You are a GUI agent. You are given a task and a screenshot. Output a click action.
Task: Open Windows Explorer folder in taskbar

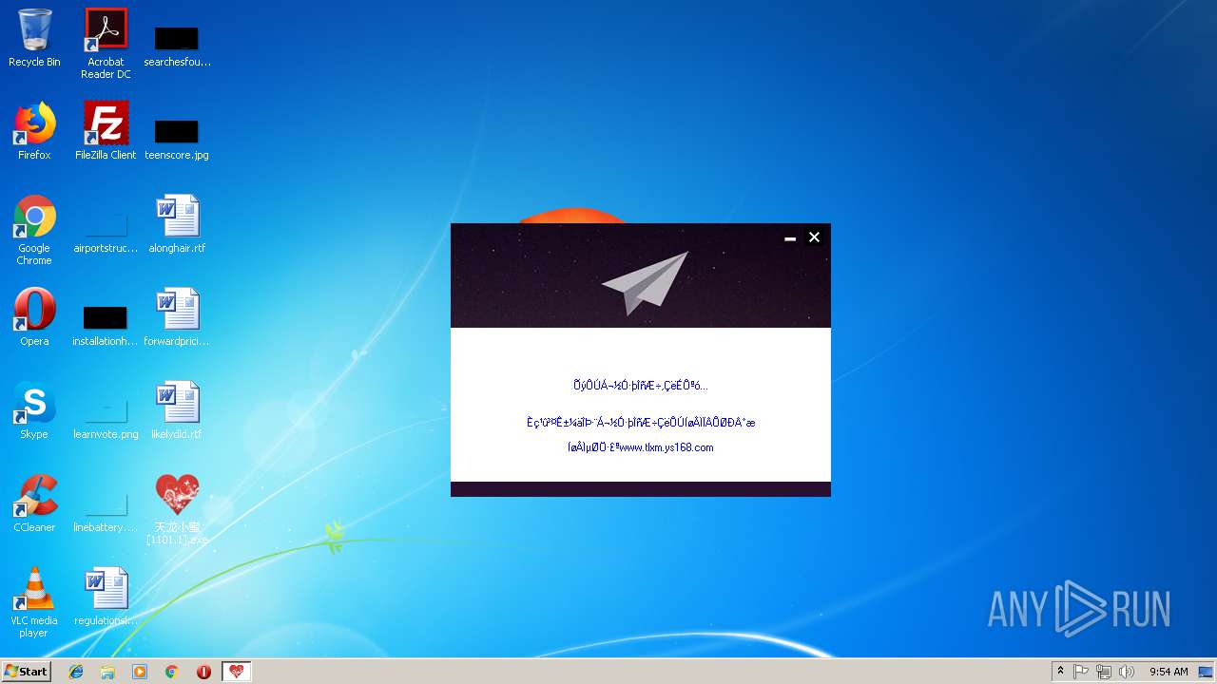coord(107,672)
